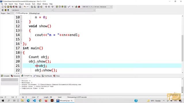Click the Rebuild All toolbar icon
Viewport: 184px width, 103px height.
(x=65, y=7)
